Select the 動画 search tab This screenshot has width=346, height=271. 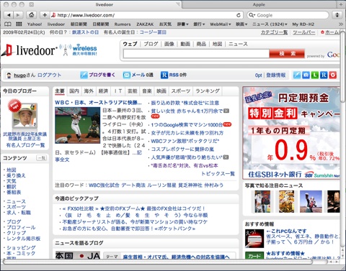coord(185,44)
